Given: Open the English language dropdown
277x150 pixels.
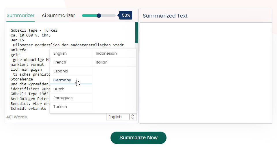Looking at the screenshot, I should coord(121,117).
